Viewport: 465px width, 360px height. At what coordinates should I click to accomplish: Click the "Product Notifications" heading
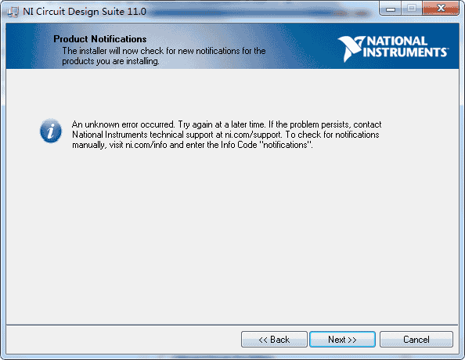[x=100, y=39]
